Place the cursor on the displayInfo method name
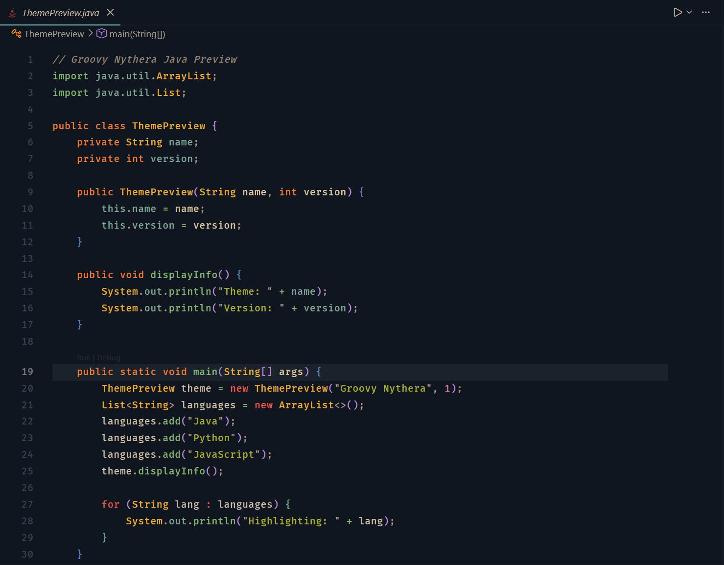This screenshot has height=565, width=724. click(x=184, y=275)
